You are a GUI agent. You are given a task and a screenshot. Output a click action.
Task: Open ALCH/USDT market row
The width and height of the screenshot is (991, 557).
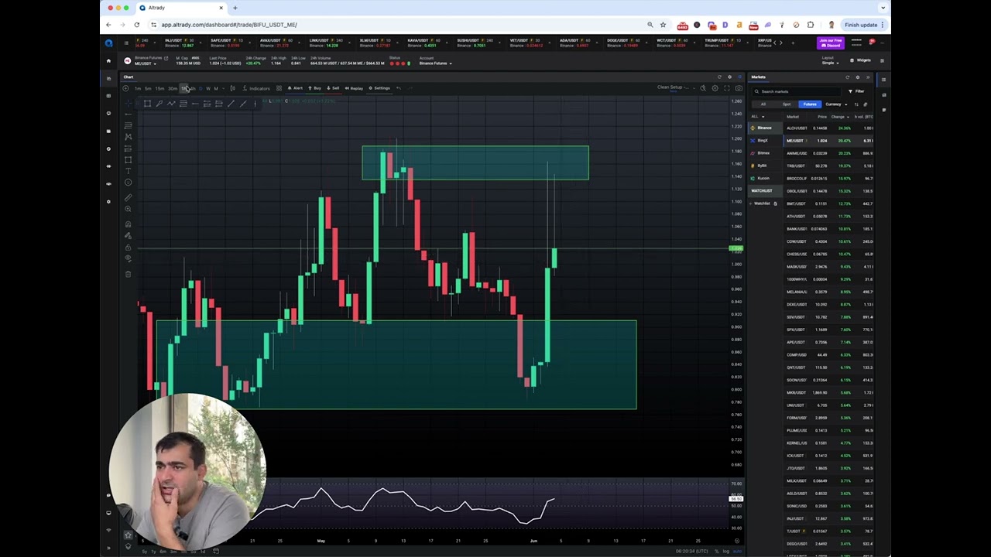(x=829, y=128)
